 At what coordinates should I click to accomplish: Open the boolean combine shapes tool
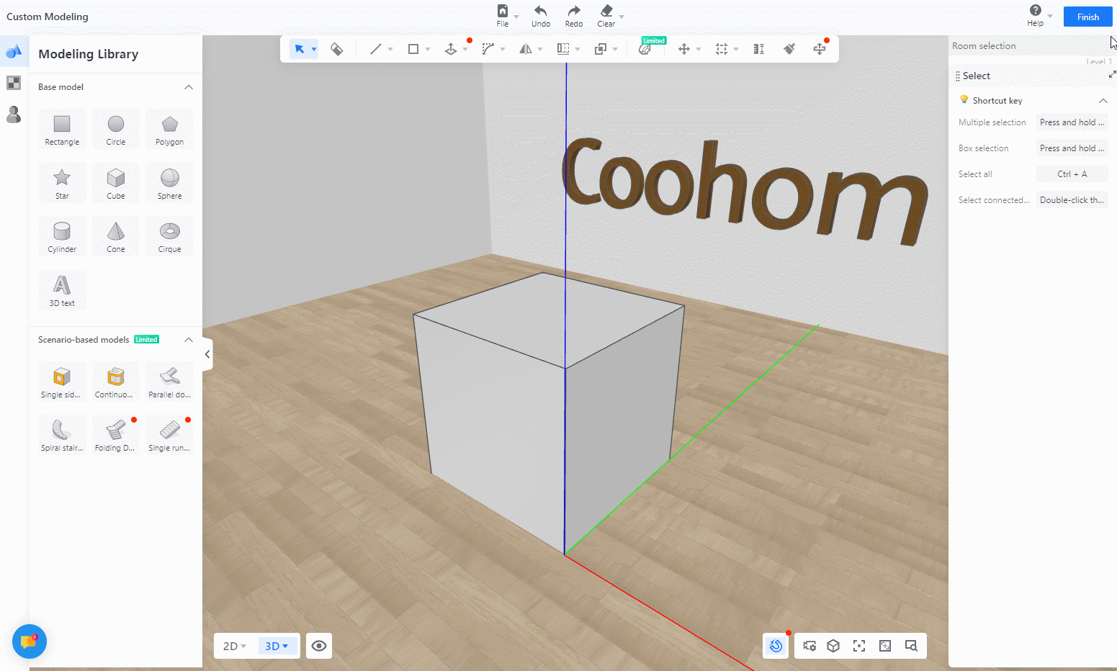click(601, 49)
